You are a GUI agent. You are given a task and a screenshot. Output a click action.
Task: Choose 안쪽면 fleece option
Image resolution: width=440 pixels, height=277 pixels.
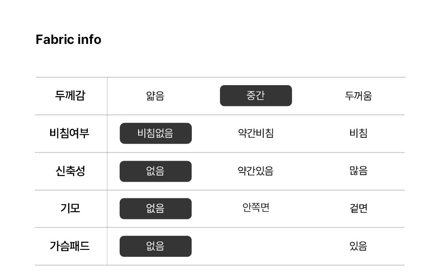click(x=256, y=207)
